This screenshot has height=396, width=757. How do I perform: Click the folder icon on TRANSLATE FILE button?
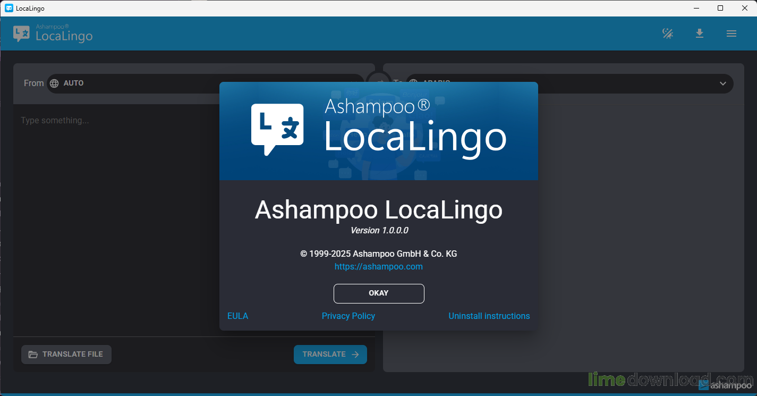33,355
